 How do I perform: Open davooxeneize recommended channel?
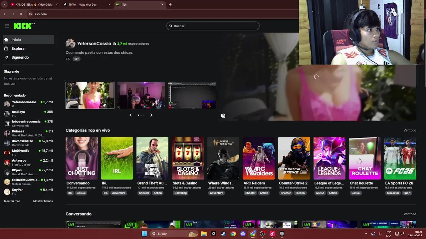coord(28,143)
